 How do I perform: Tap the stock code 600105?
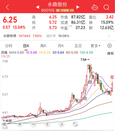[48, 10]
